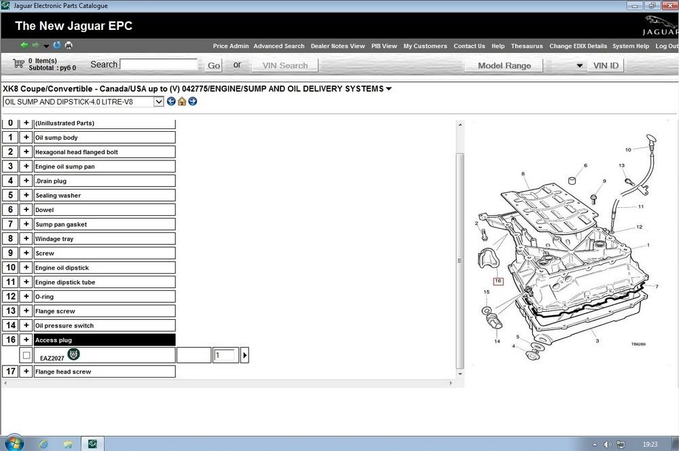Click the Model Range button
Image resolution: width=679 pixels, height=451 pixels.
click(x=504, y=66)
